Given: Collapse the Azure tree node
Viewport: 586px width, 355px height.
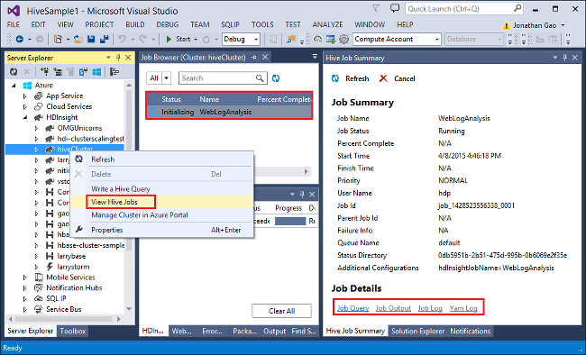Looking at the screenshot, I should (14, 86).
